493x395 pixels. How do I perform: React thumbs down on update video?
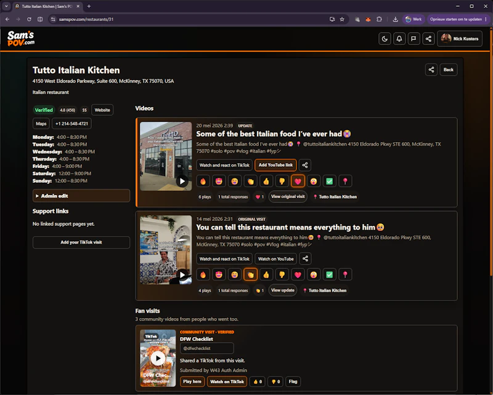(282, 181)
